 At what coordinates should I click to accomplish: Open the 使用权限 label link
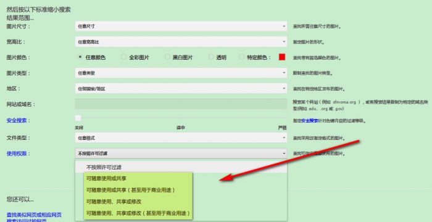(x=17, y=154)
